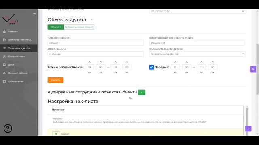259x145 pixels.
Task: Collapse the Объекты аудита section arrow
Action: [91, 20]
